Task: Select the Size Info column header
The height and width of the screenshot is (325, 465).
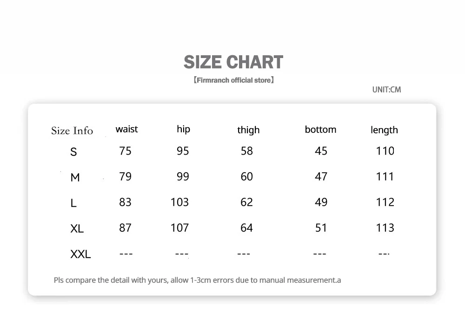Action: 72,131
